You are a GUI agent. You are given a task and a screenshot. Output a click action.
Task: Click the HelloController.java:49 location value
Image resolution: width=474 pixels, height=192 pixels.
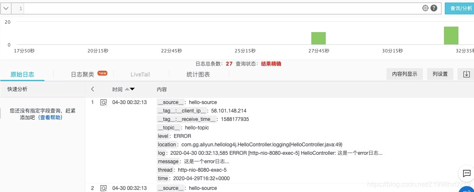click(262, 145)
